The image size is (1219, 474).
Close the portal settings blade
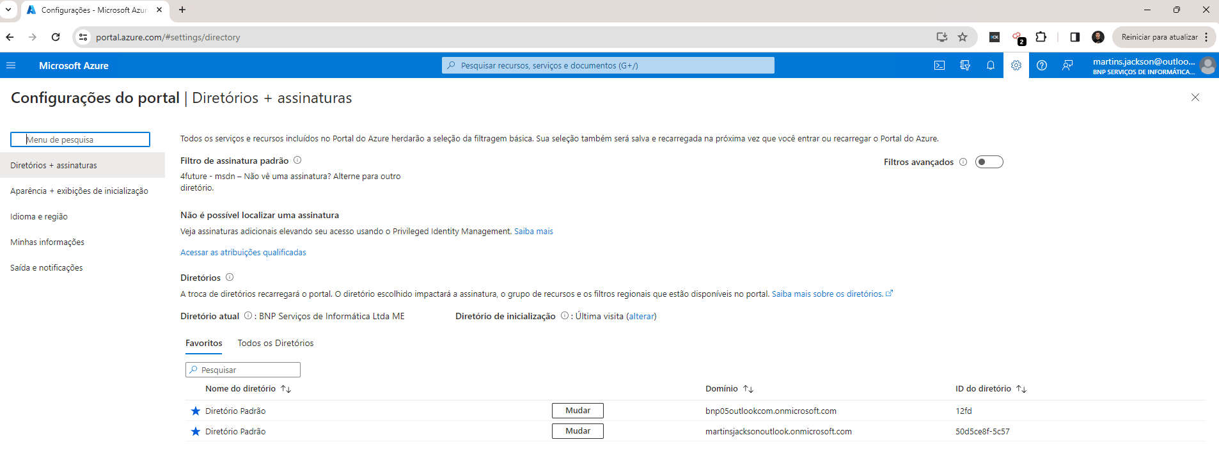pyautogui.click(x=1195, y=97)
